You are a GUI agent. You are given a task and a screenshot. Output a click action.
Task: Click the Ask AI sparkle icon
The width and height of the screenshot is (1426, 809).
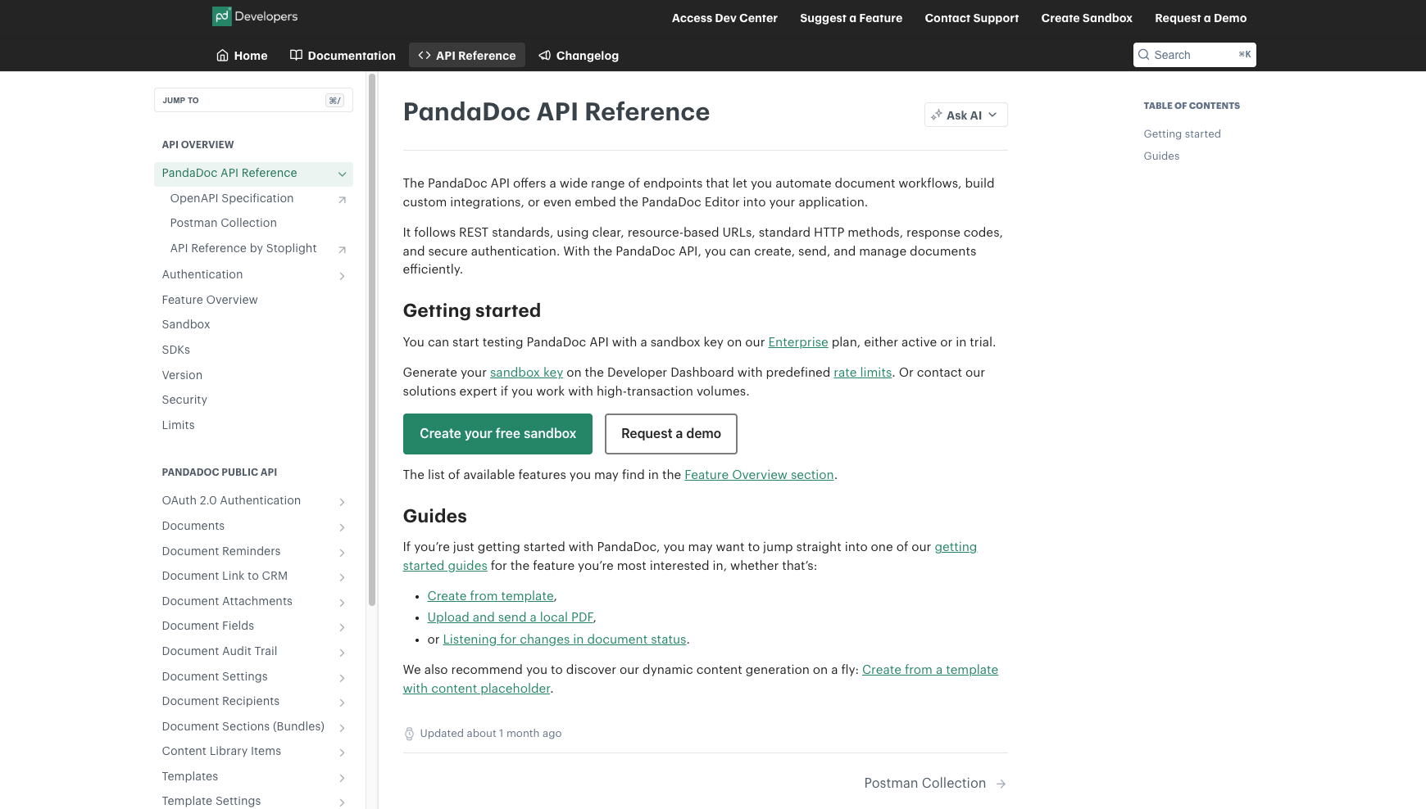point(937,115)
